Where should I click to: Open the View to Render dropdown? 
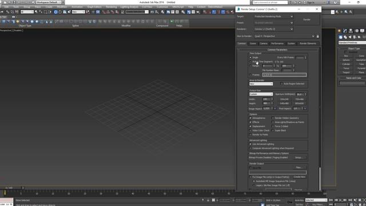(x=284, y=36)
